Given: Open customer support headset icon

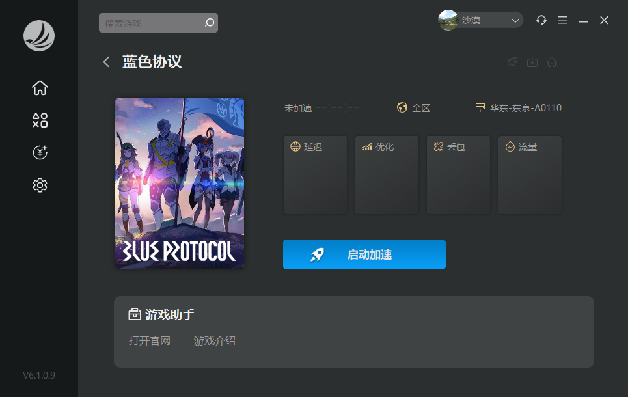Looking at the screenshot, I should click(x=541, y=20).
